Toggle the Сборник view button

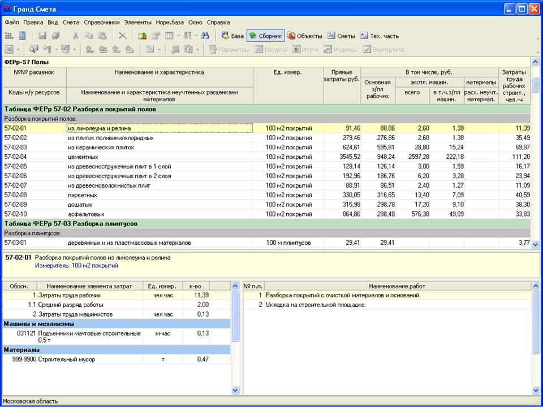coord(265,36)
